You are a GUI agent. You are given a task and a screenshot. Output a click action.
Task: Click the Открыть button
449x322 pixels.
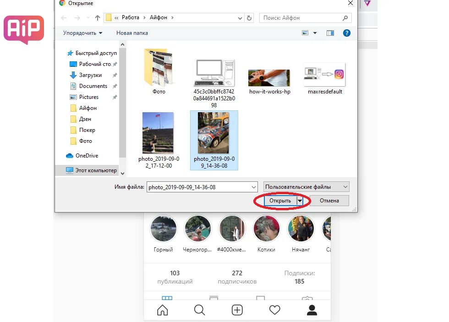pos(280,201)
